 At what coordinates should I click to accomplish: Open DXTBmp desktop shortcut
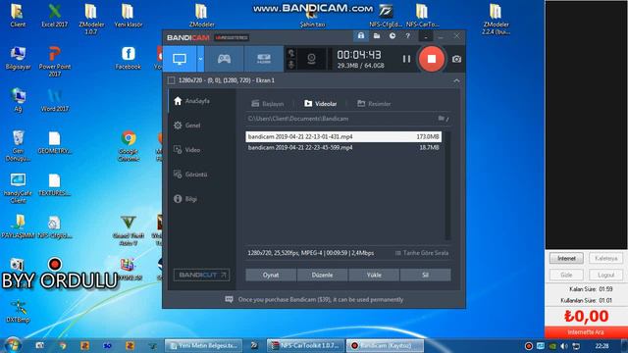(x=18, y=312)
